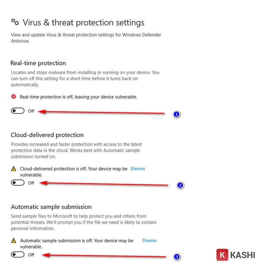Turn on the Real-time protection toggle
The image size is (259, 263).
click(x=17, y=111)
